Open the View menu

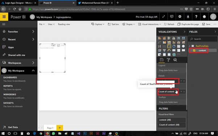[51, 24]
